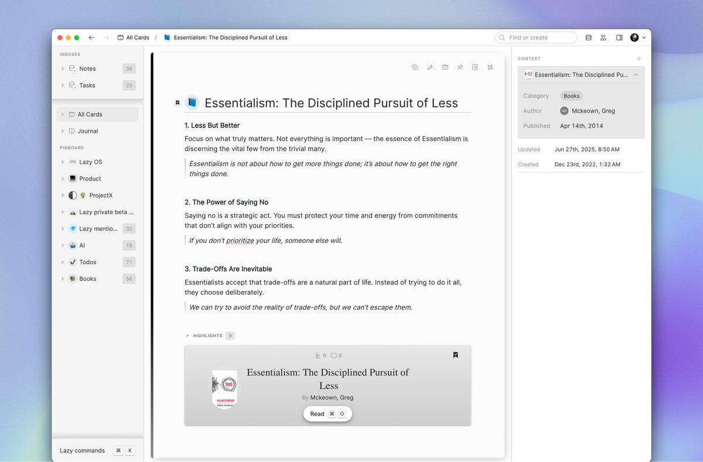
Task: Click the focus/expand icon in the card toolbar
Action: coord(490,67)
